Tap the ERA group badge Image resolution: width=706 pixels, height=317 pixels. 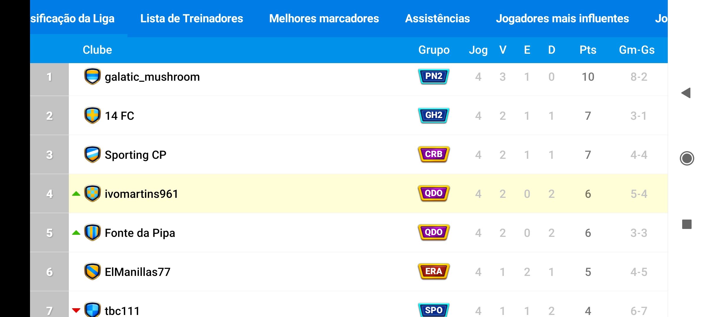[x=434, y=272]
